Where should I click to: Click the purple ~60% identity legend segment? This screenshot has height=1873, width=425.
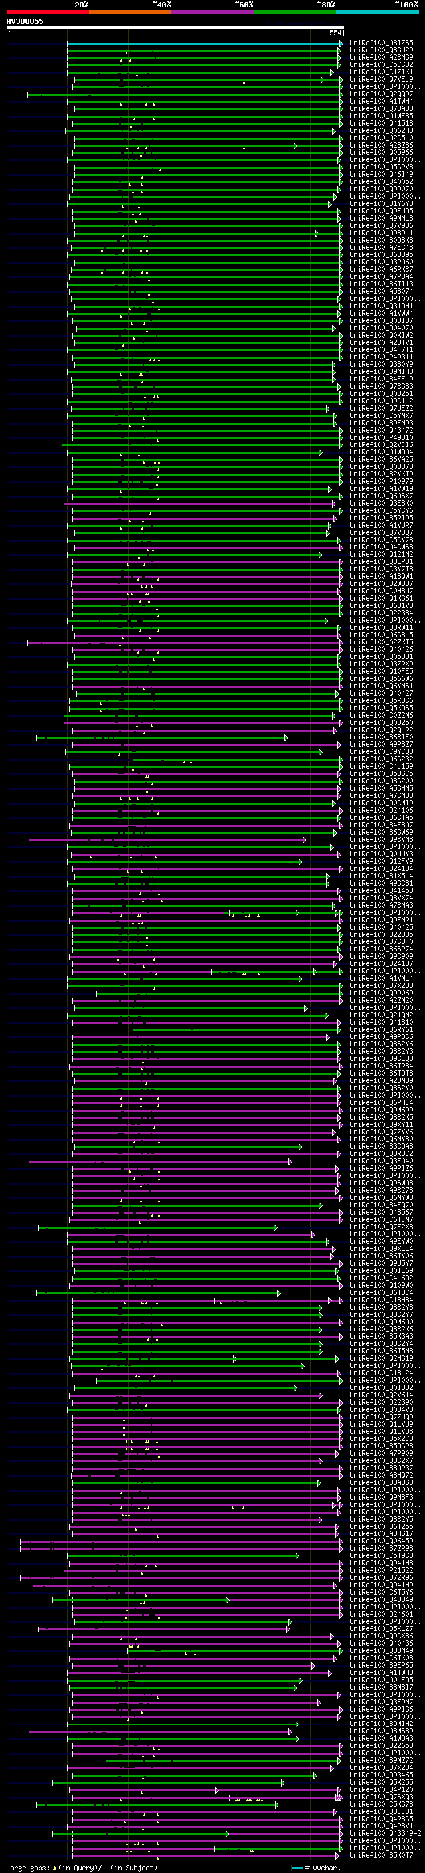[x=212, y=12]
